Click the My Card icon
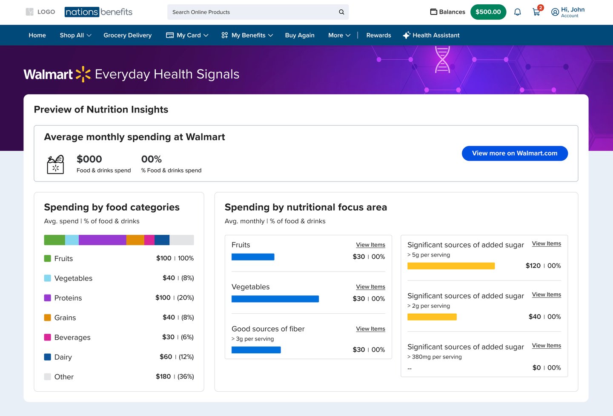This screenshot has height=416, width=613. pos(170,35)
